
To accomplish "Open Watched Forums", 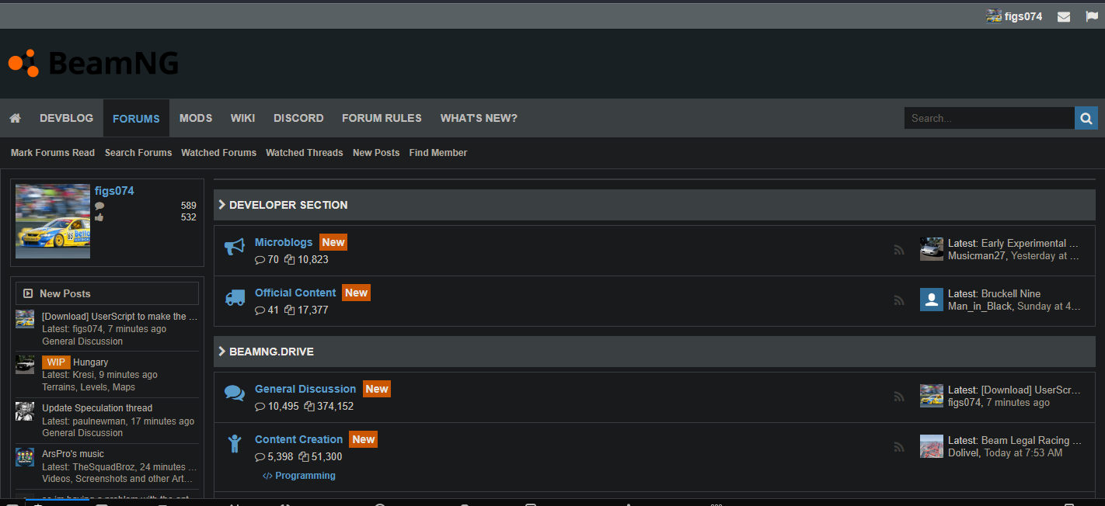I will 219,153.
